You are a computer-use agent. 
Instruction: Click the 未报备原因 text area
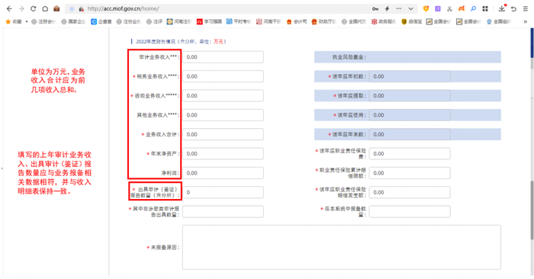tap(342, 247)
